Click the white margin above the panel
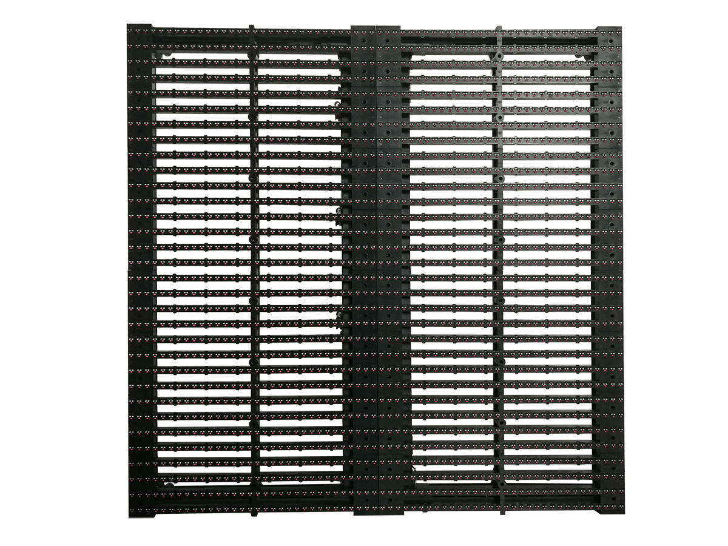The height and width of the screenshot is (546, 728). pyautogui.click(x=364, y=11)
